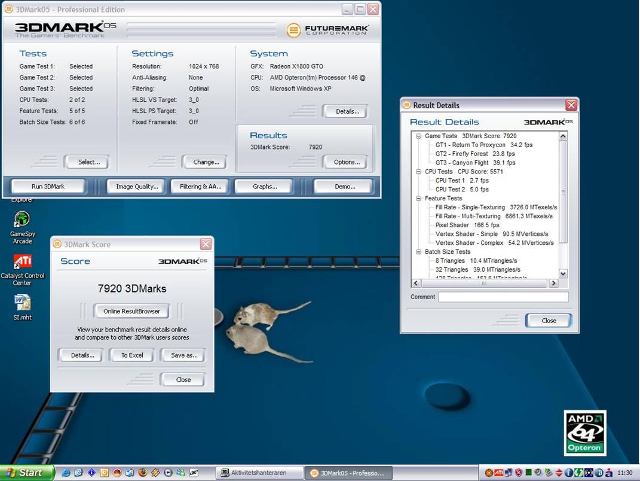
Task: Click the Futuremark Corporation logo
Action: (x=327, y=30)
